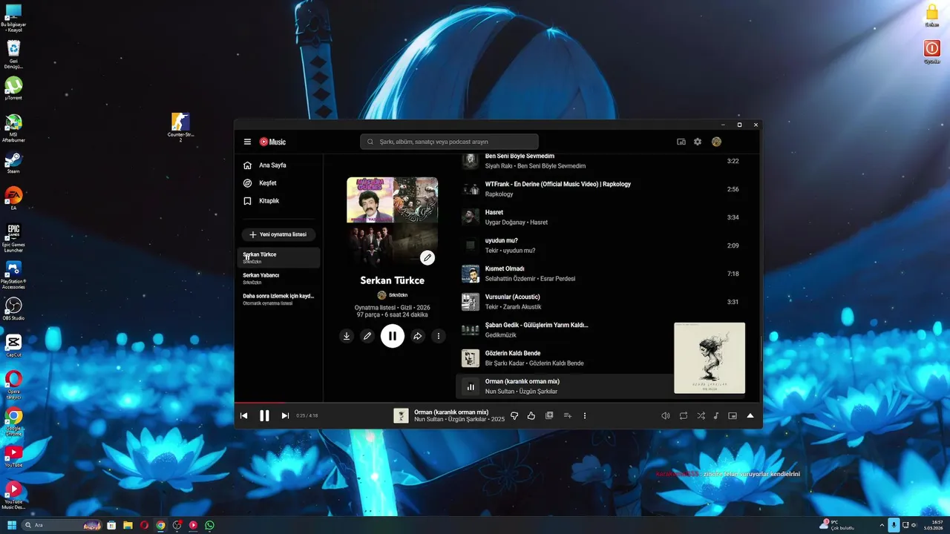Pause playback in player bar
Viewport: 950px width, 534px height.
(x=264, y=416)
